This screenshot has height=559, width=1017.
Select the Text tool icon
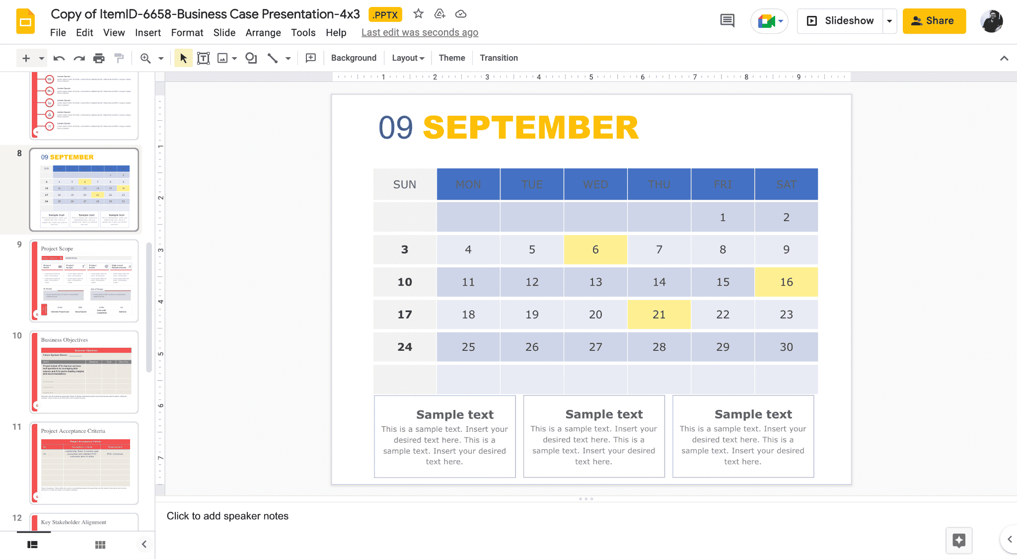coord(203,58)
